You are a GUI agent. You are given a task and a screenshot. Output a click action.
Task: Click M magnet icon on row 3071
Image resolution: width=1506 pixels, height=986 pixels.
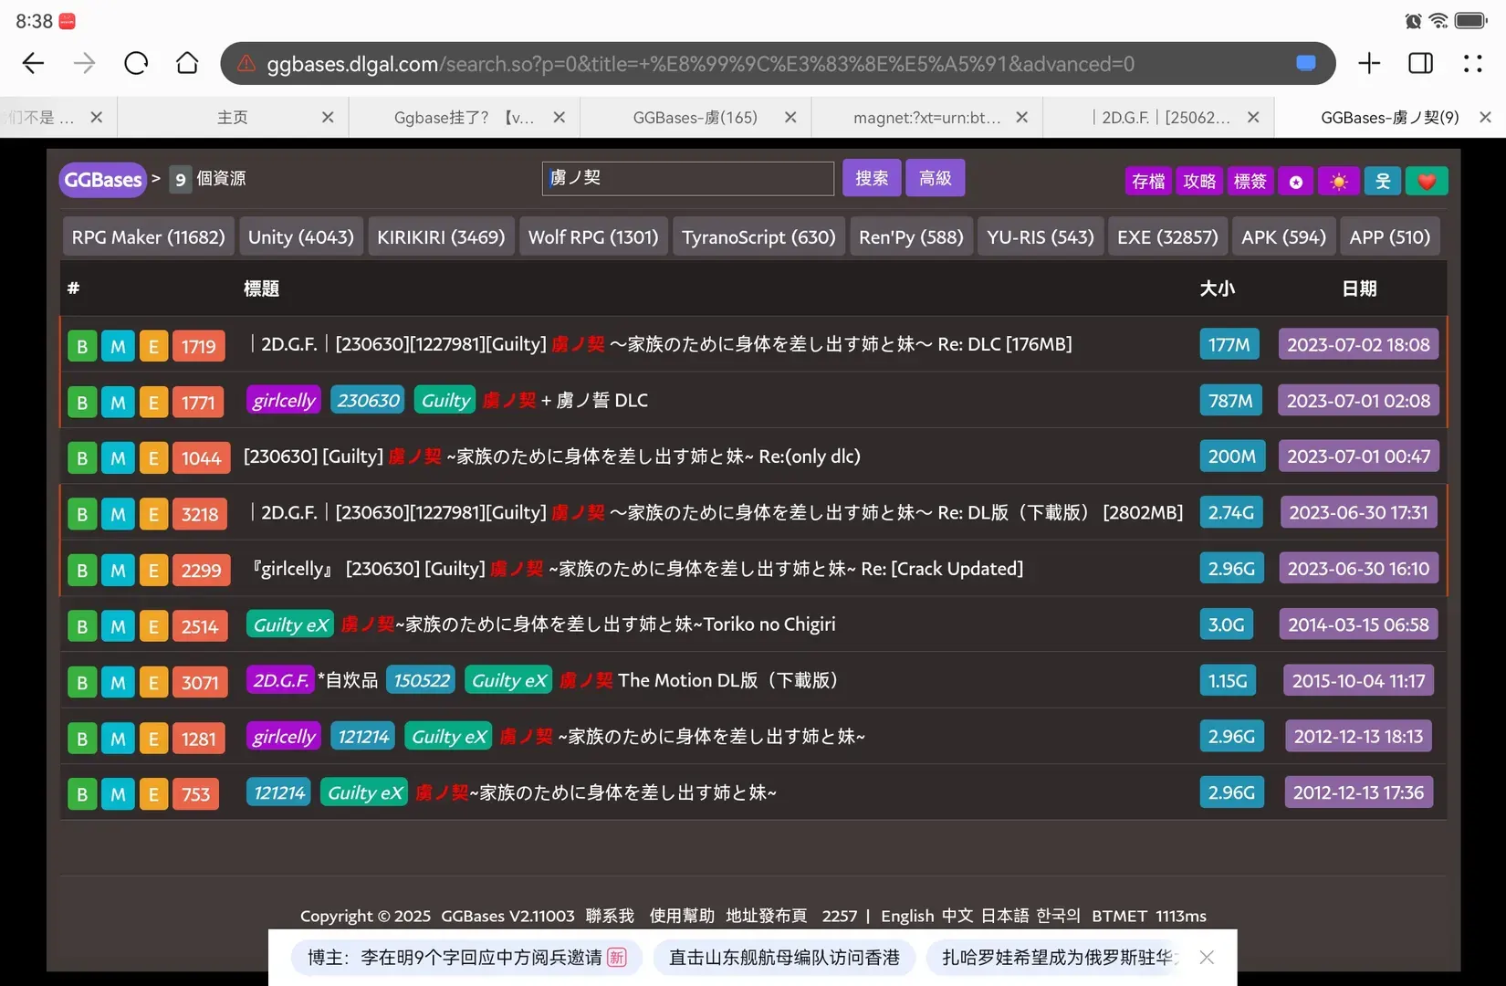(118, 682)
